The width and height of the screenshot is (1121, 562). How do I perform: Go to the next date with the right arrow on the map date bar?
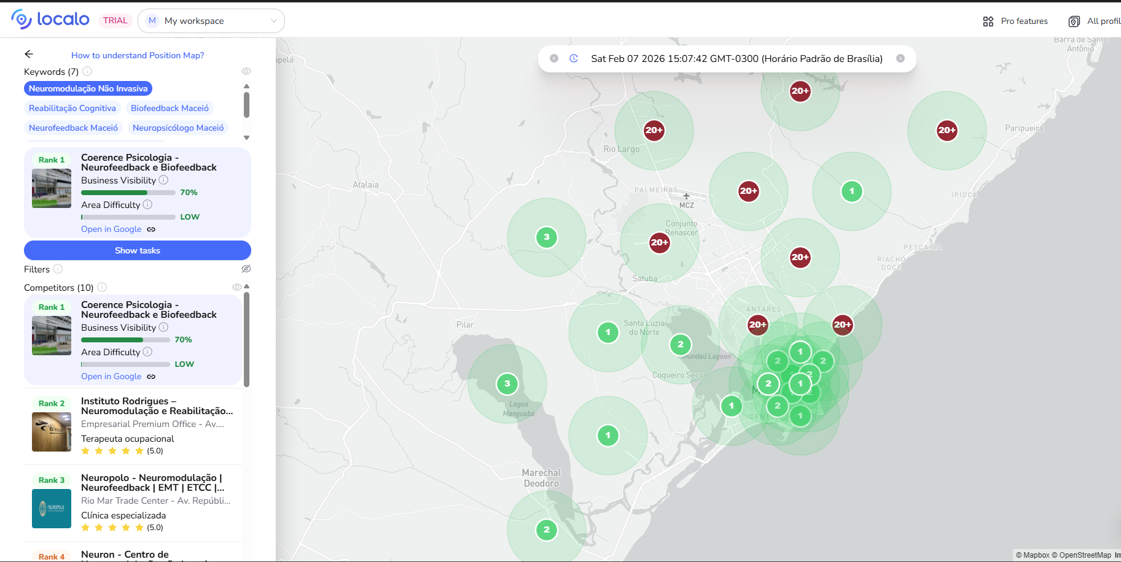click(900, 58)
